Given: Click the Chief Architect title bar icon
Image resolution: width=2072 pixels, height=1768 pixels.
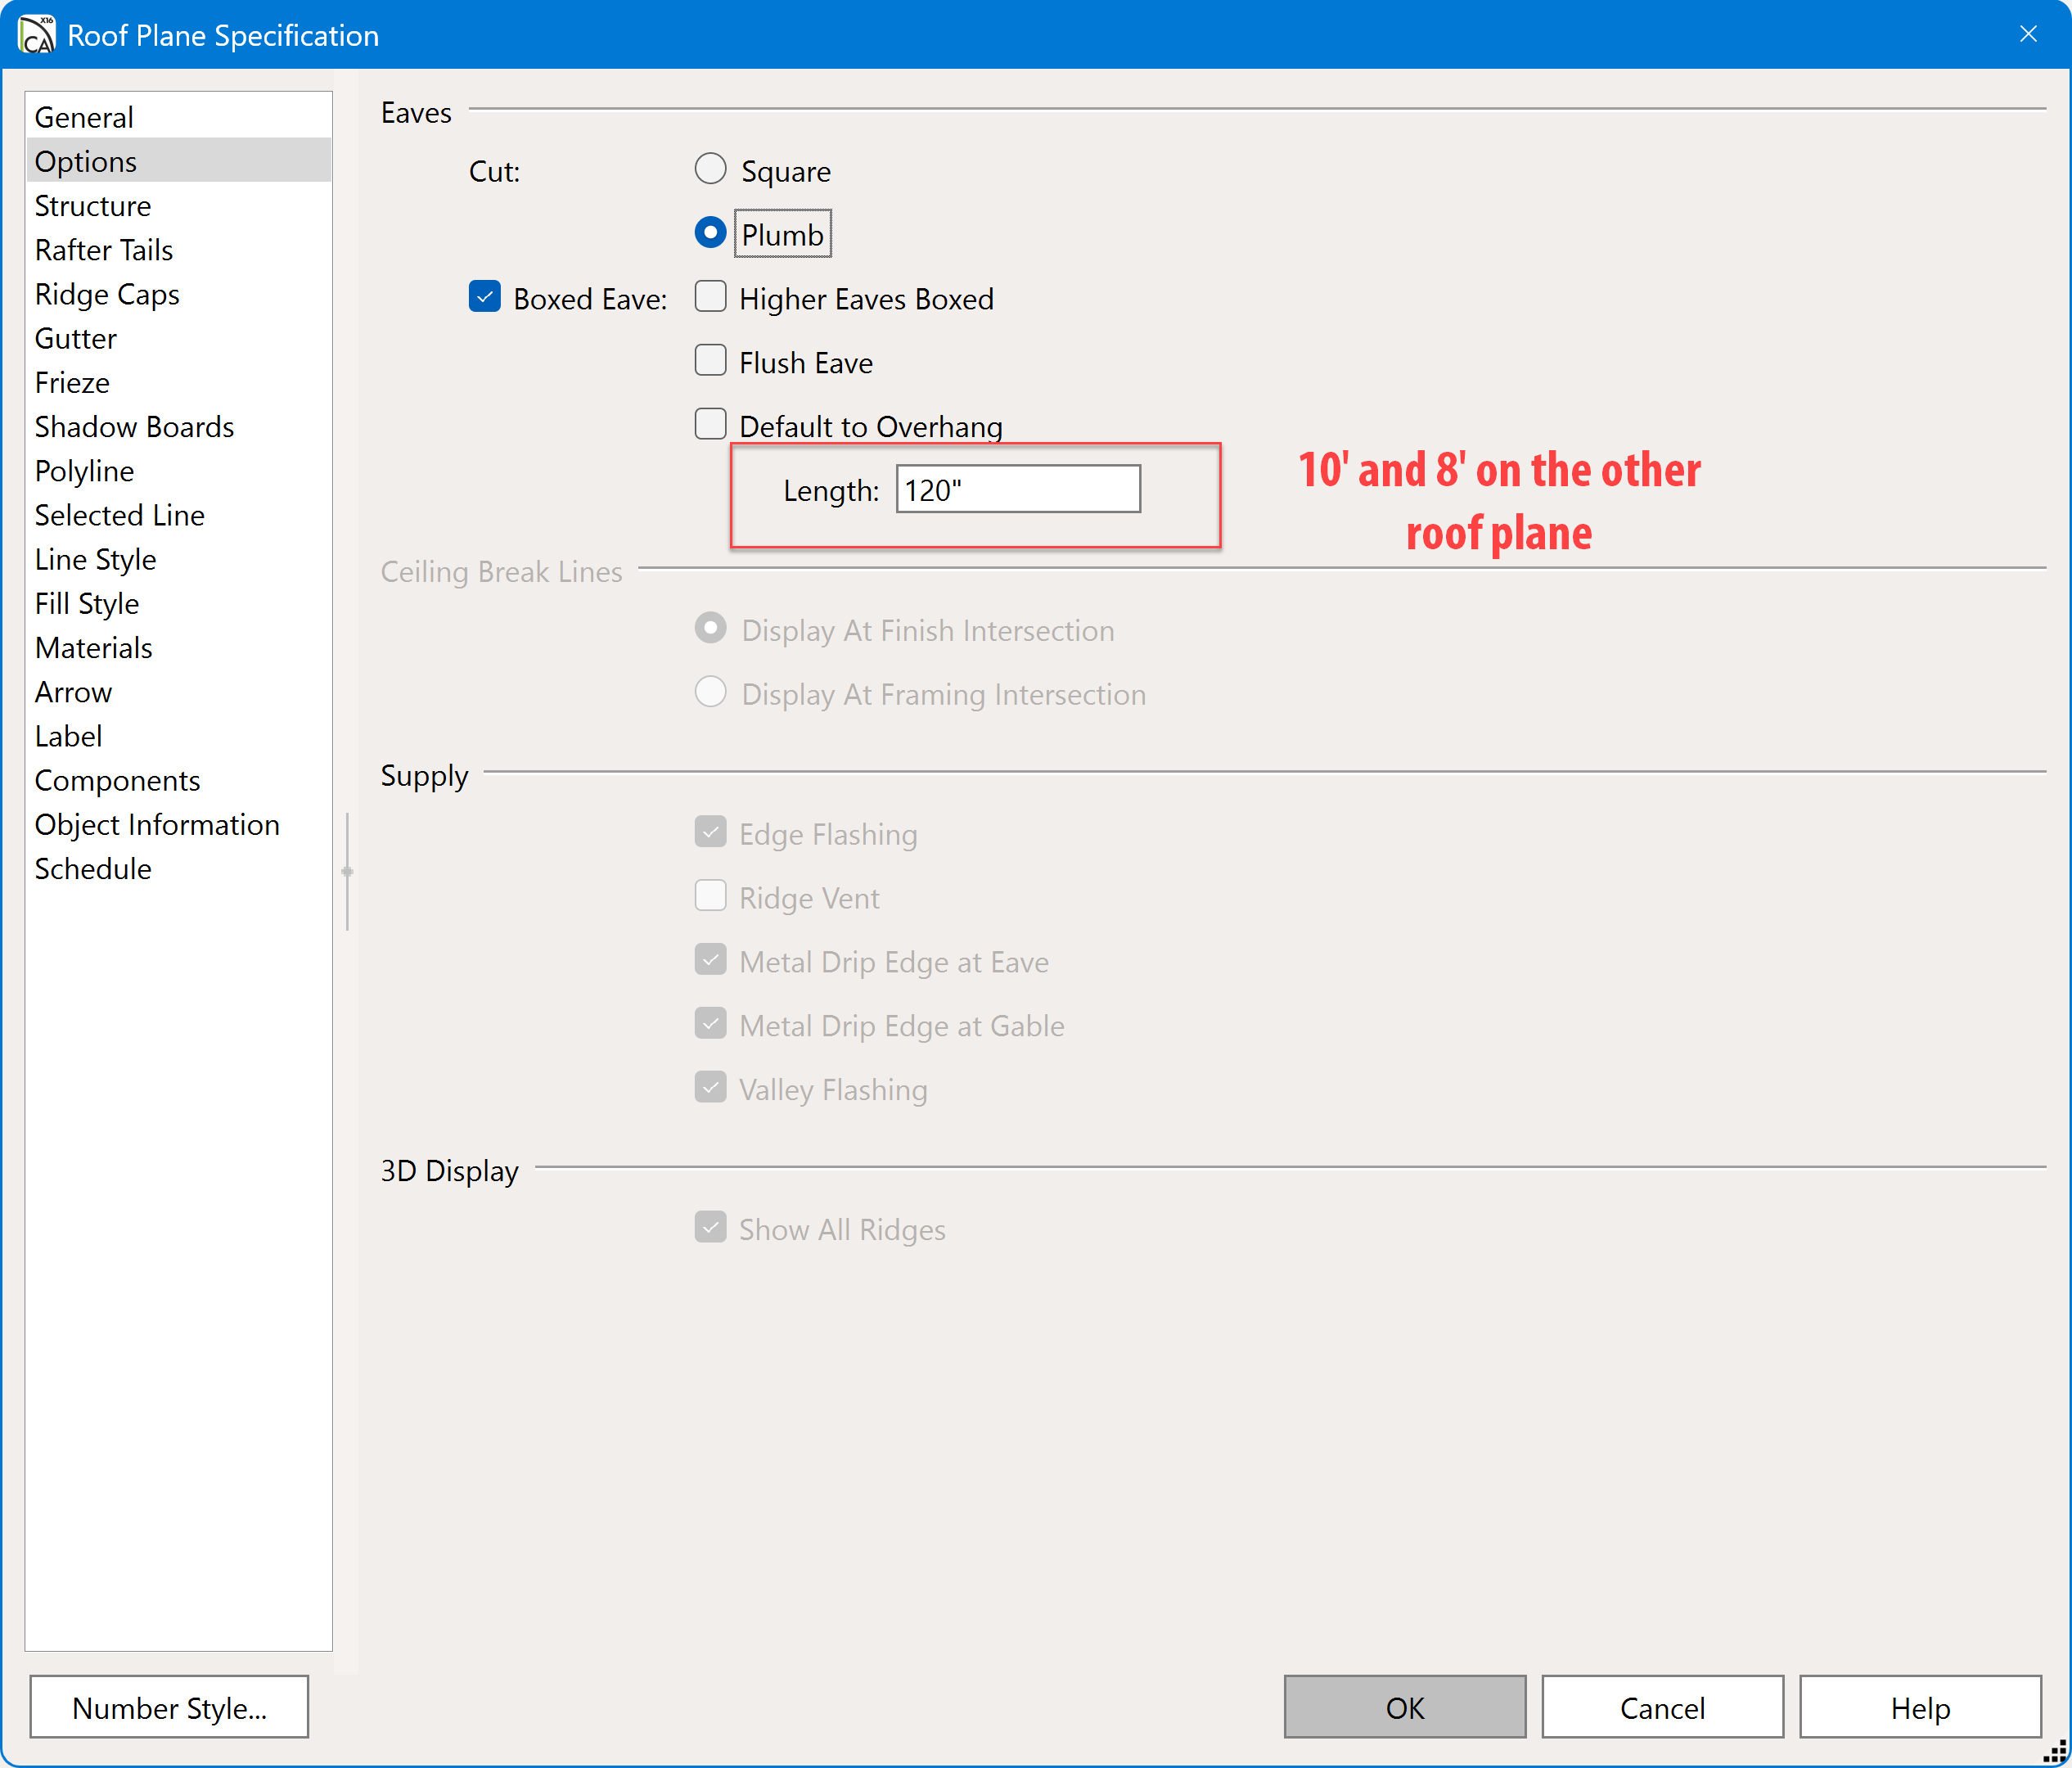Looking at the screenshot, I should point(37,35).
